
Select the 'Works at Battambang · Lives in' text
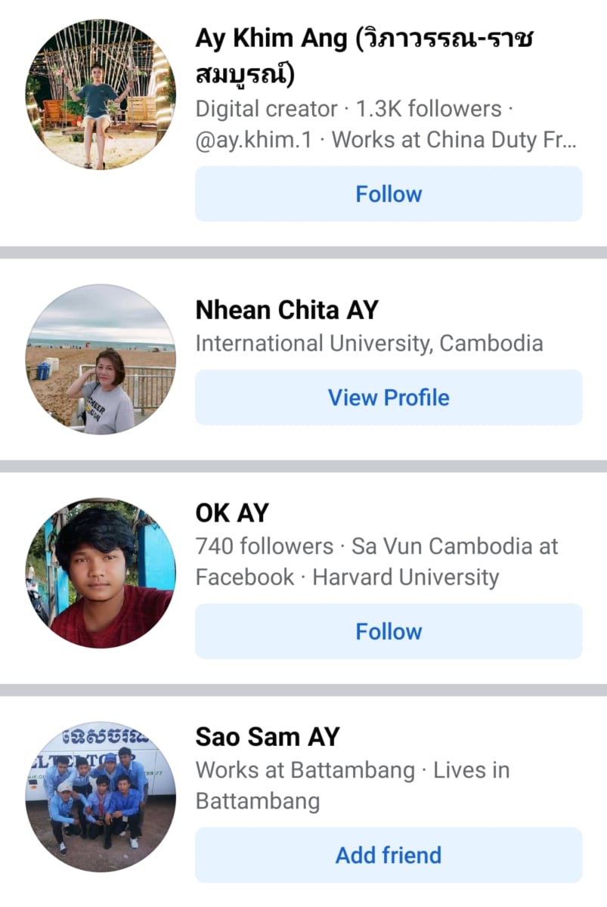[x=353, y=770]
